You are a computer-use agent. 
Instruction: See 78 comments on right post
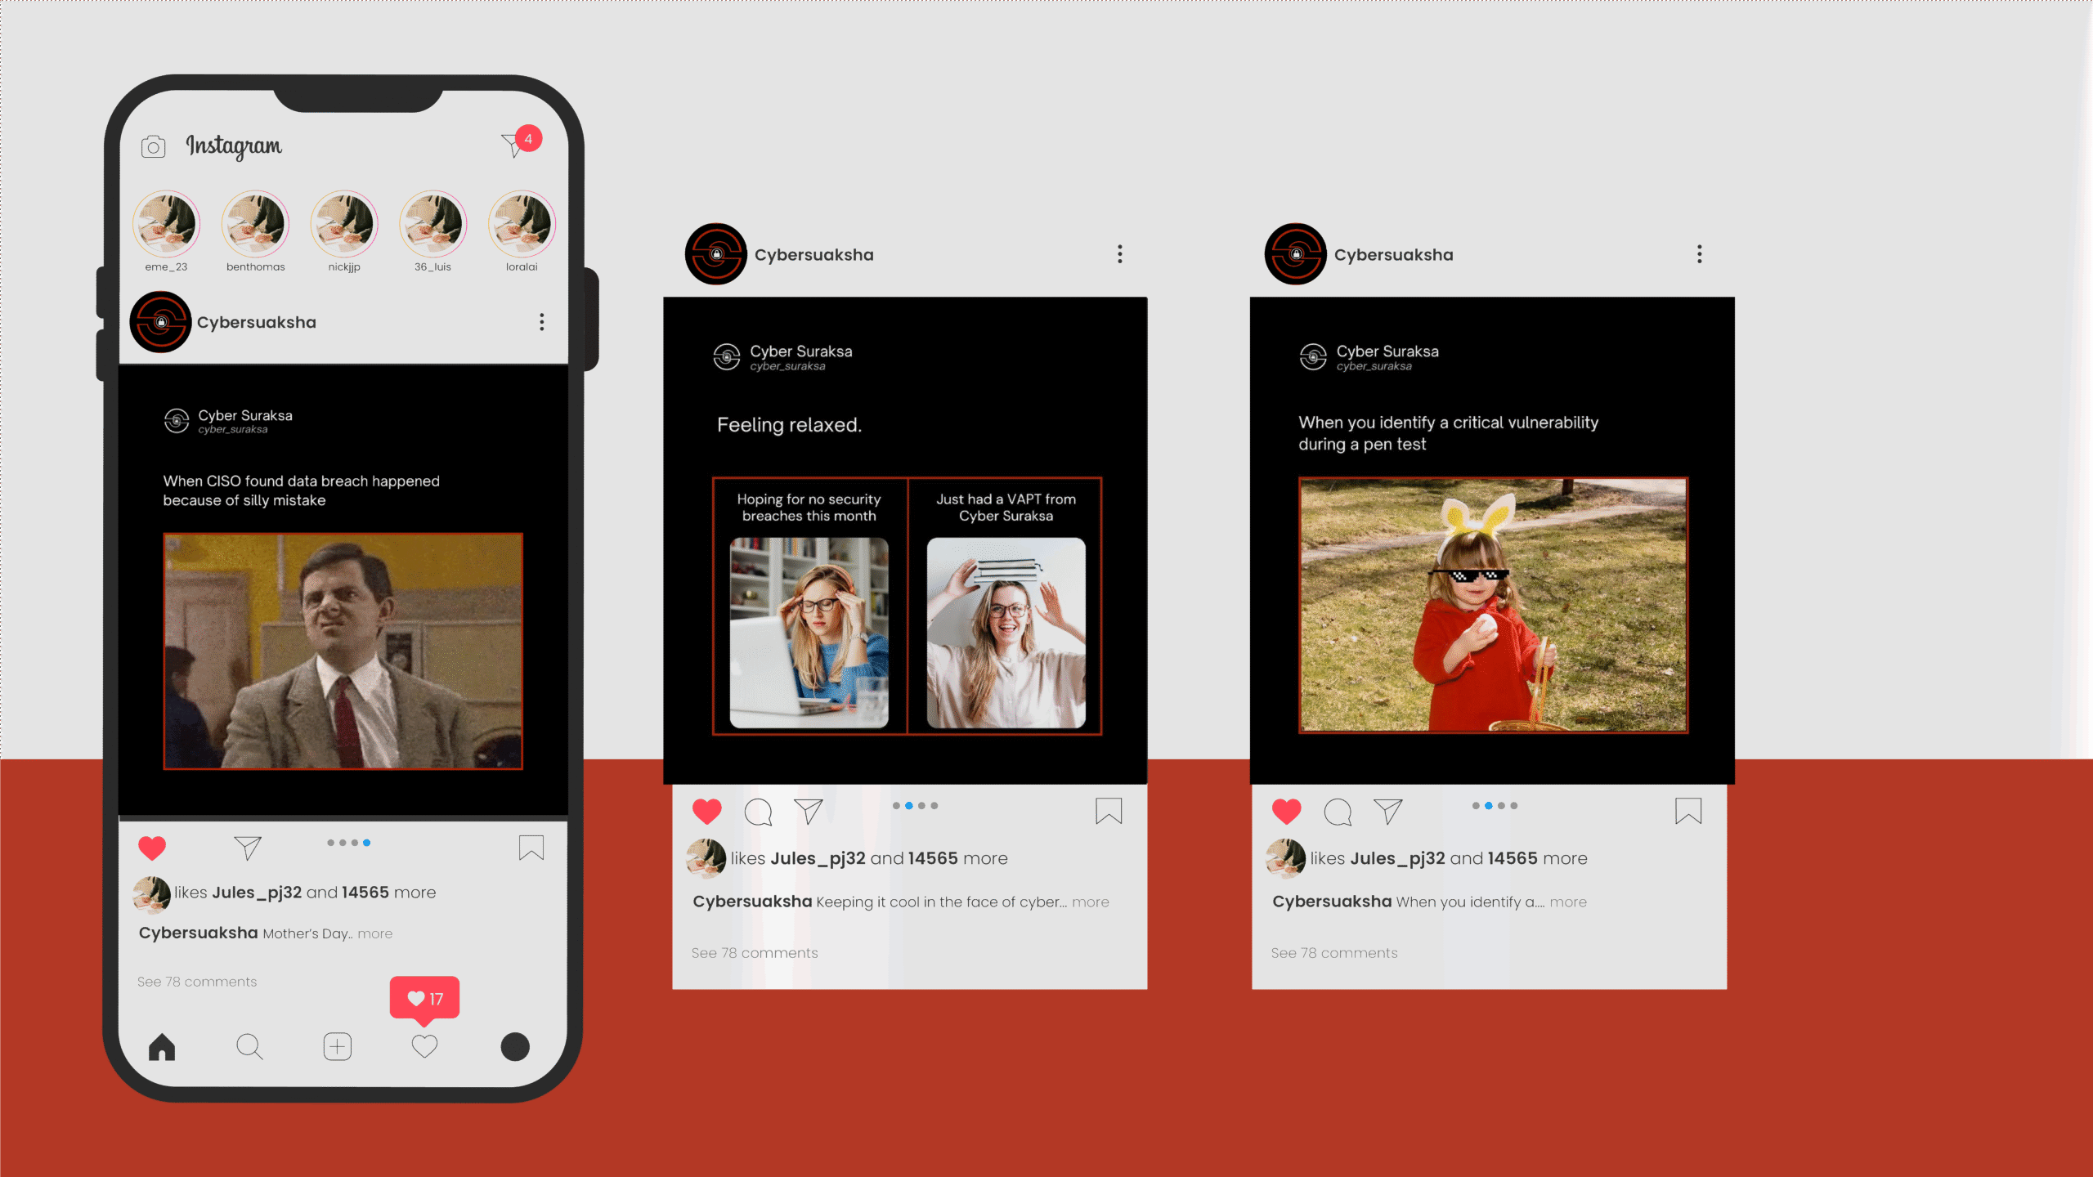[1334, 953]
